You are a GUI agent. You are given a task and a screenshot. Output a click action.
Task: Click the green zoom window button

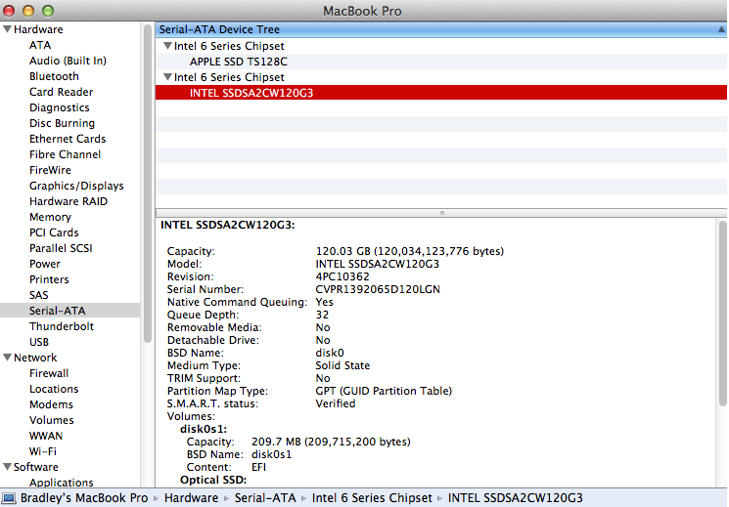click(x=47, y=10)
